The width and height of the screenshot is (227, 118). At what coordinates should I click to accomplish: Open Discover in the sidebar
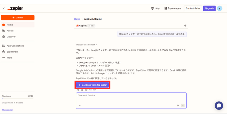[x=18, y=37]
